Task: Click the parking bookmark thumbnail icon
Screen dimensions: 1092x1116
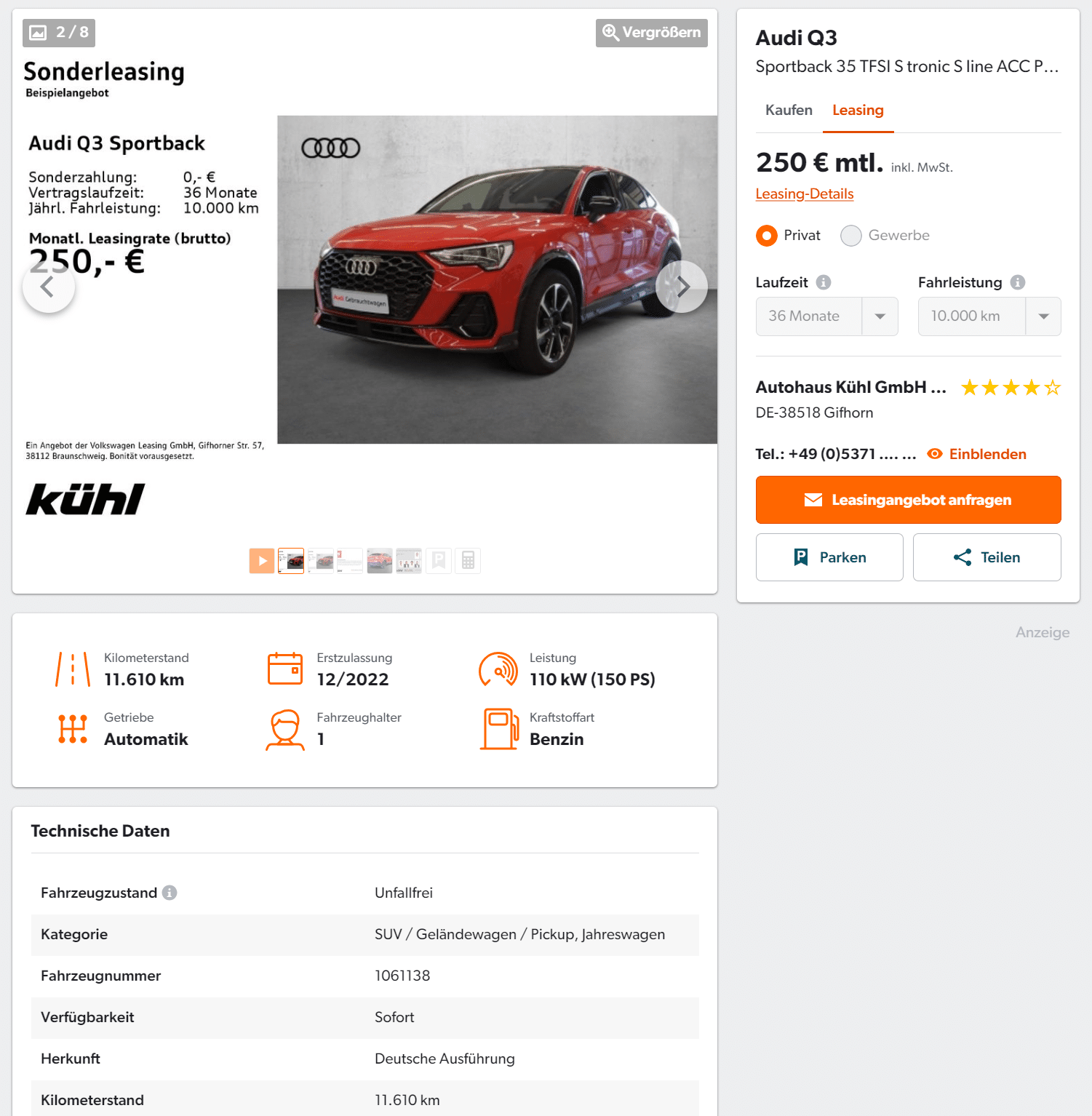Action: 439,561
